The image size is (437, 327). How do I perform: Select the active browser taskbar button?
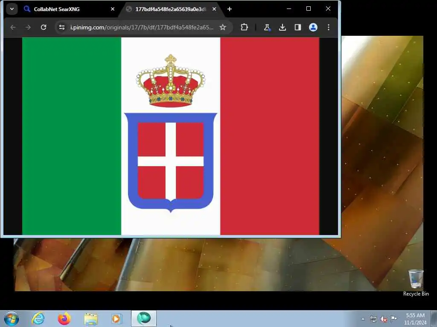point(144,318)
